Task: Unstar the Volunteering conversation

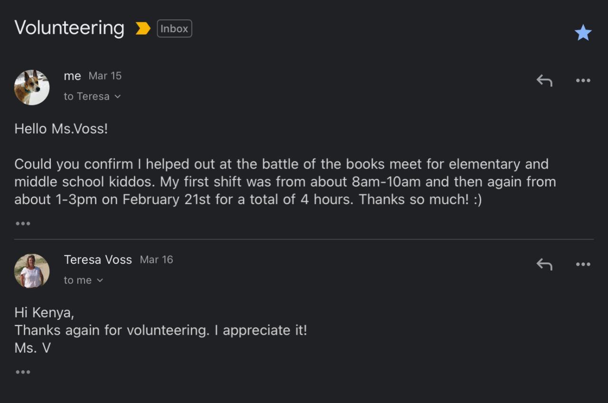Action: 583,33
